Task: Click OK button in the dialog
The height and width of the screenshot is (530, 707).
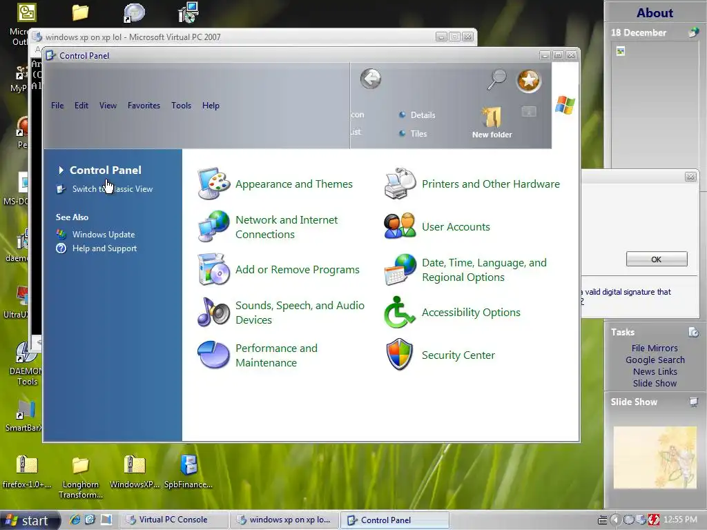Action: [657, 259]
